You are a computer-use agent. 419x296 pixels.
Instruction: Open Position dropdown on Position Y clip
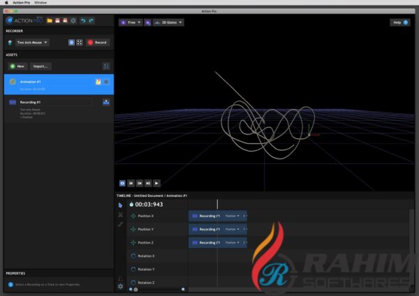pos(233,229)
